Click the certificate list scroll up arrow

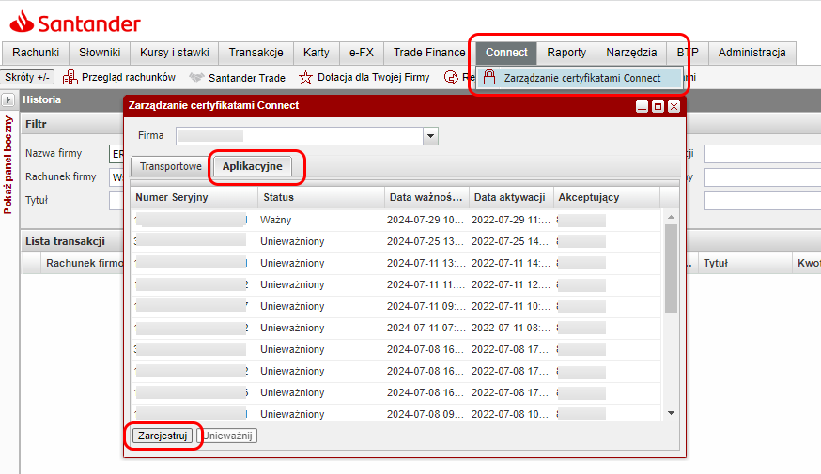(672, 217)
